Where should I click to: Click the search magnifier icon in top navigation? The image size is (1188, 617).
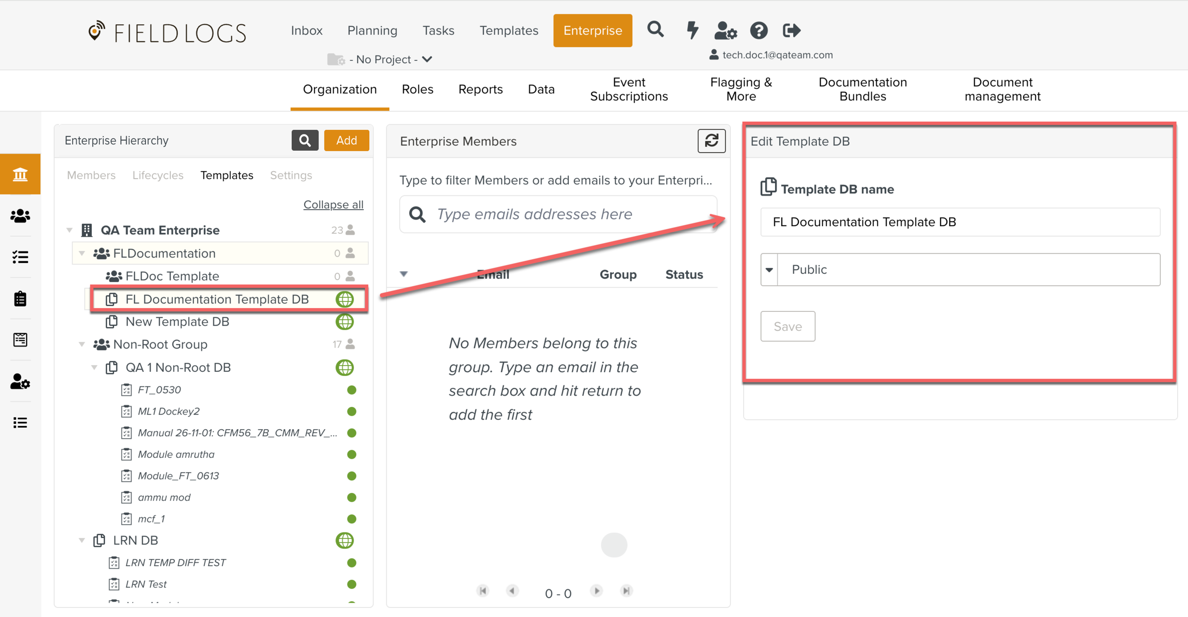click(x=655, y=30)
